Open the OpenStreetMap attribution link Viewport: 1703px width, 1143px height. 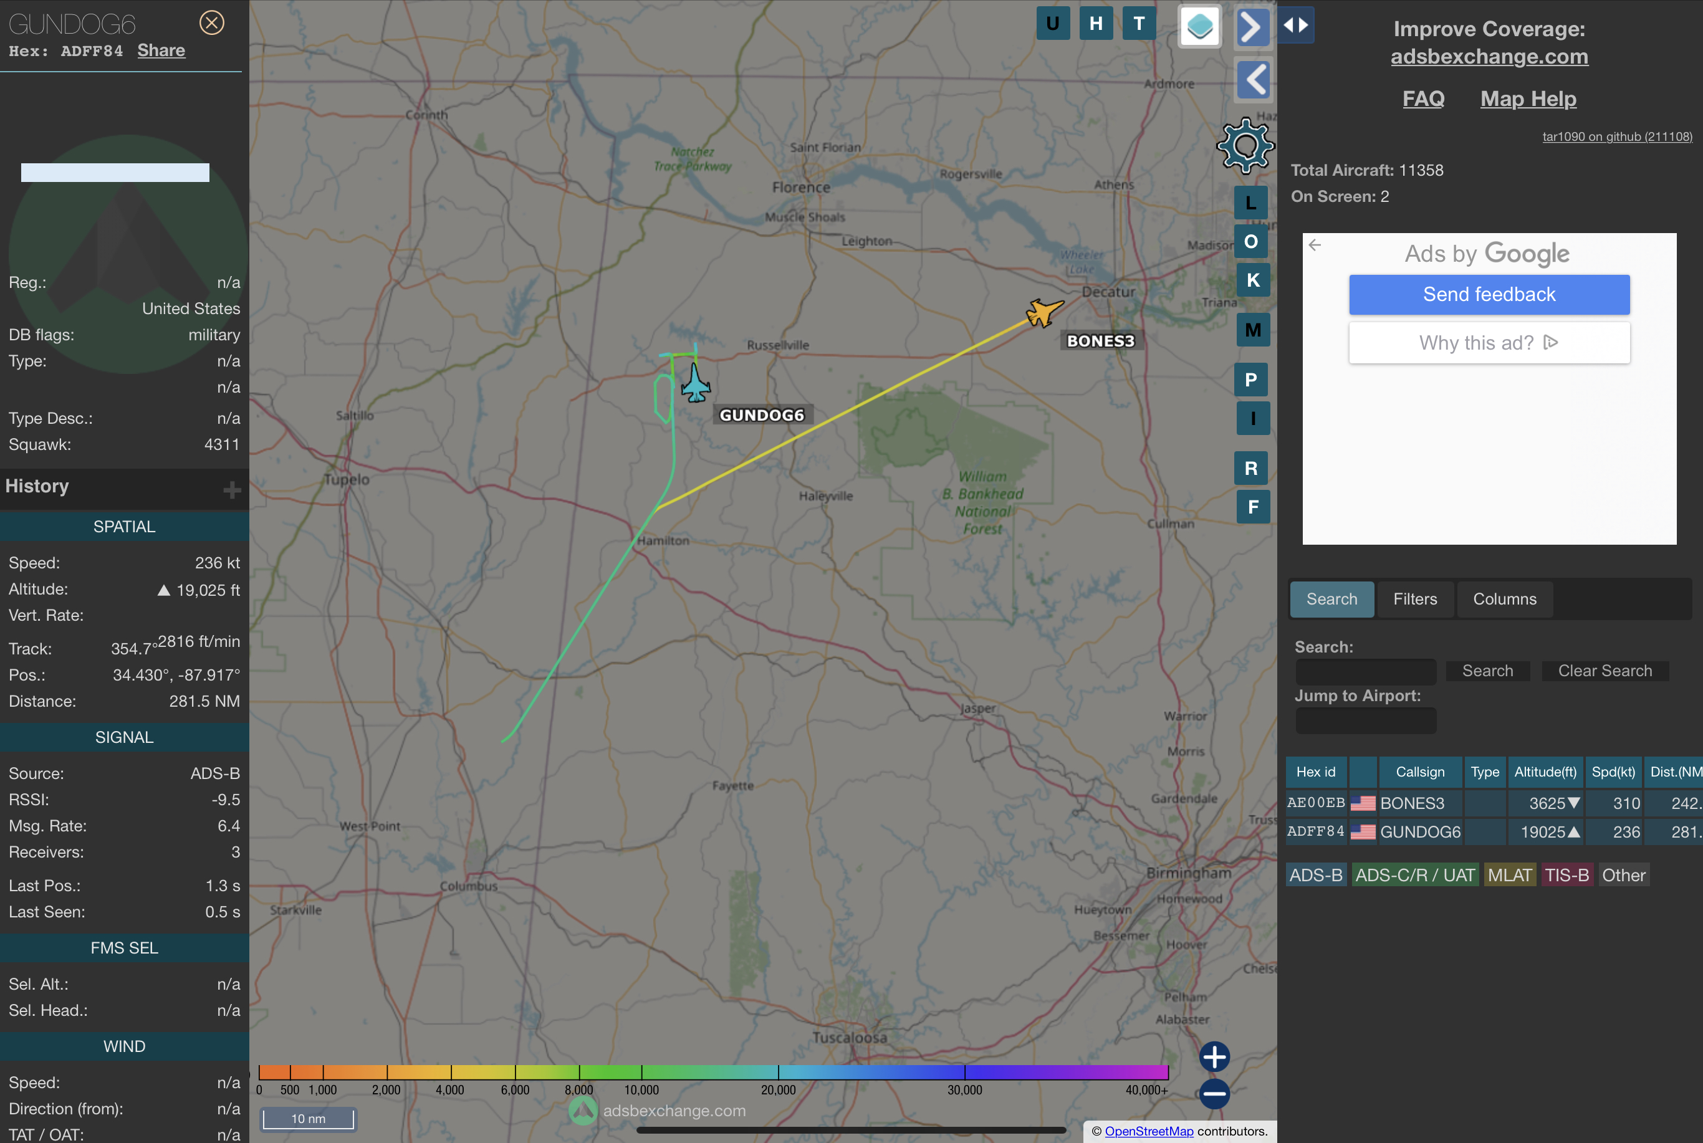pos(1149,1131)
